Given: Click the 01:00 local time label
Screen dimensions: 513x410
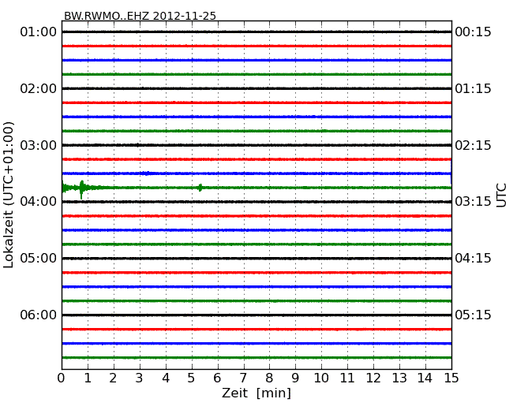Looking at the screenshot, I should click(39, 32).
